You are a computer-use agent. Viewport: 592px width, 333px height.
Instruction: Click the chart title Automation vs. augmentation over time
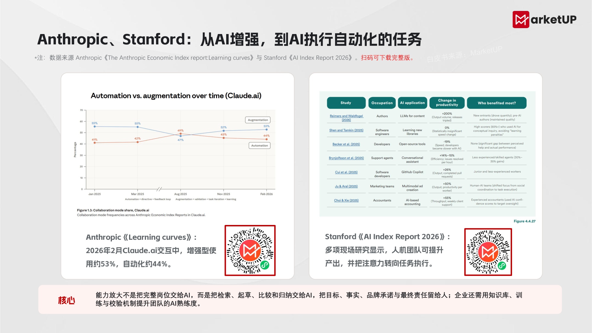click(x=176, y=96)
